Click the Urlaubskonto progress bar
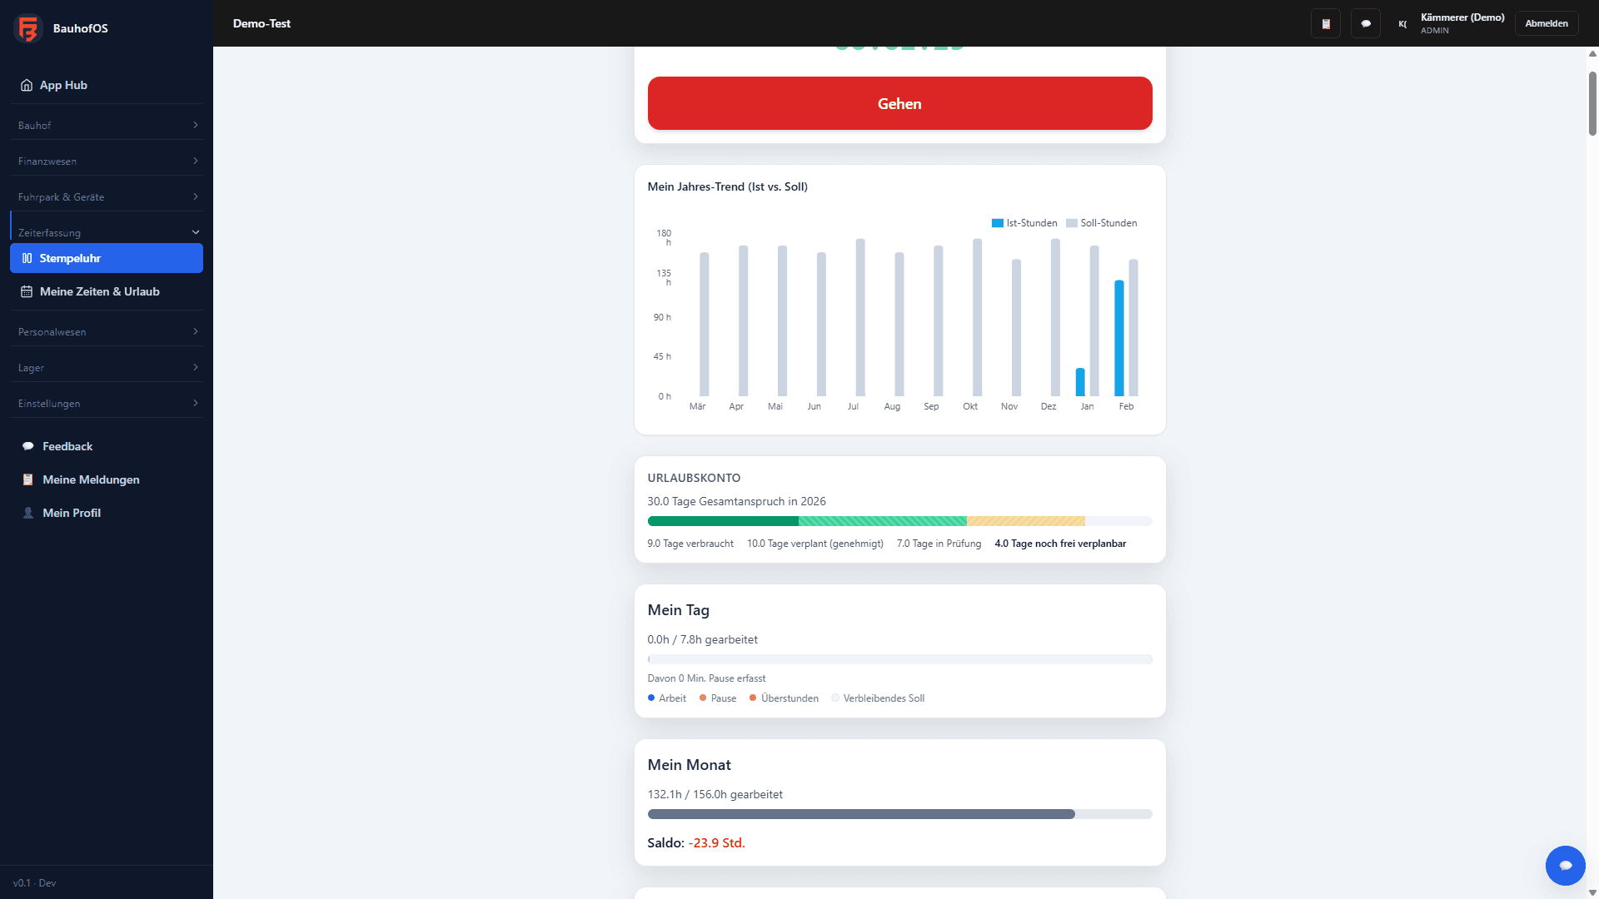Screen dimensions: 1599x899 pos(899,521)
